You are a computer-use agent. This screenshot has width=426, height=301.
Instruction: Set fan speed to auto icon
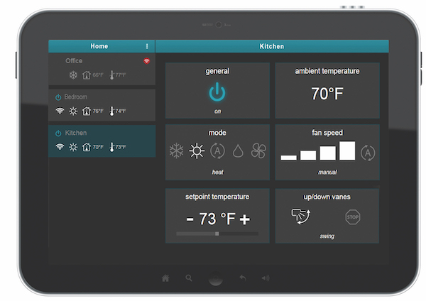368,153
